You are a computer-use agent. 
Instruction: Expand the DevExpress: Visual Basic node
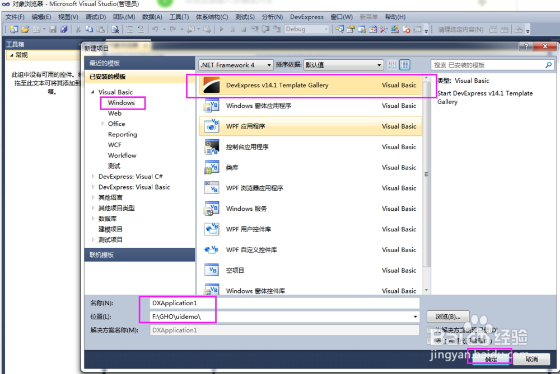tap(93, 187)
